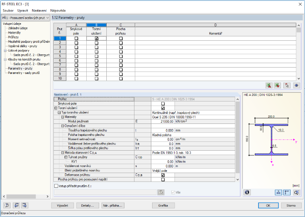
Task: Click the Excel export icon above settings
Action: tap(269, 85)
